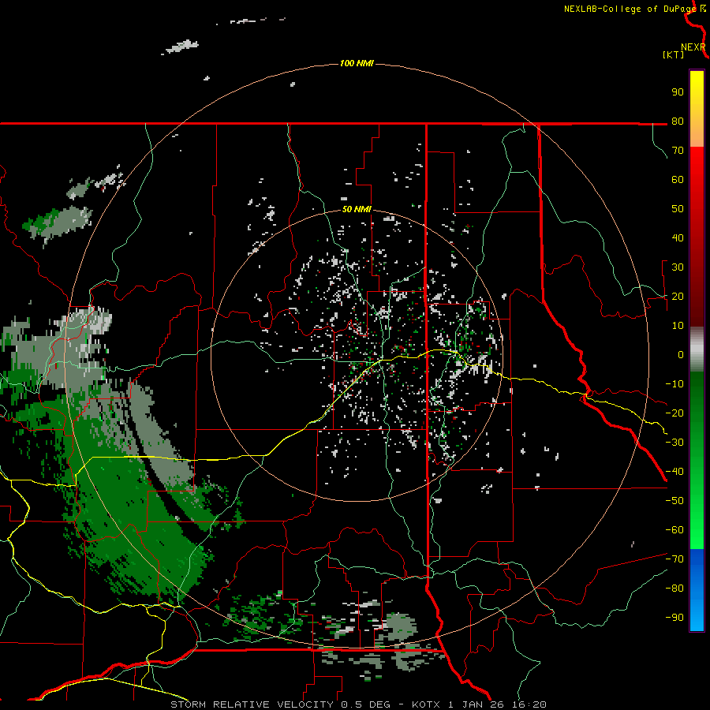Click the "-40" color scale label
The height and width of the screenshot is (710, 710).
[x=674, y=472]
